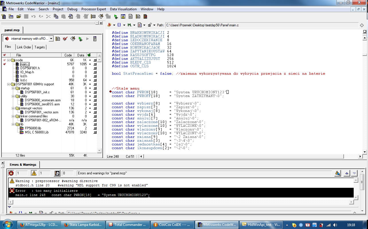368x229 pixels.
Task: Open the build target dropdown 'internal memory with xRO...'
Action: 28,39
